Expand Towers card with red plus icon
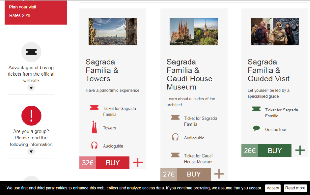Image resolution: width=310 pixels, height=195 pixels. [138, 162]
